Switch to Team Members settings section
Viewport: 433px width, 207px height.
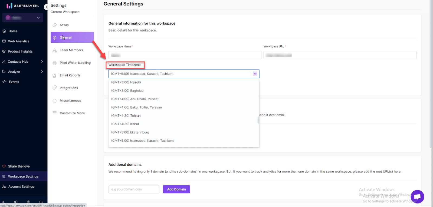pos(71,50)
